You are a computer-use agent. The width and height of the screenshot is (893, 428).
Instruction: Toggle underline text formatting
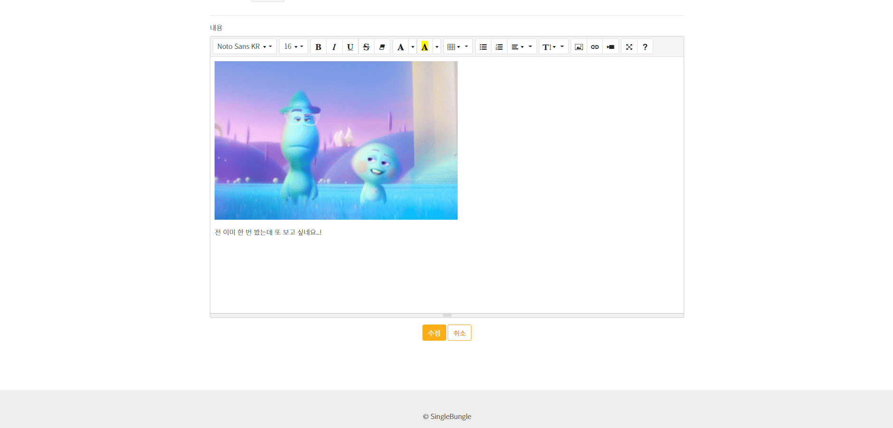pos(350,47)
